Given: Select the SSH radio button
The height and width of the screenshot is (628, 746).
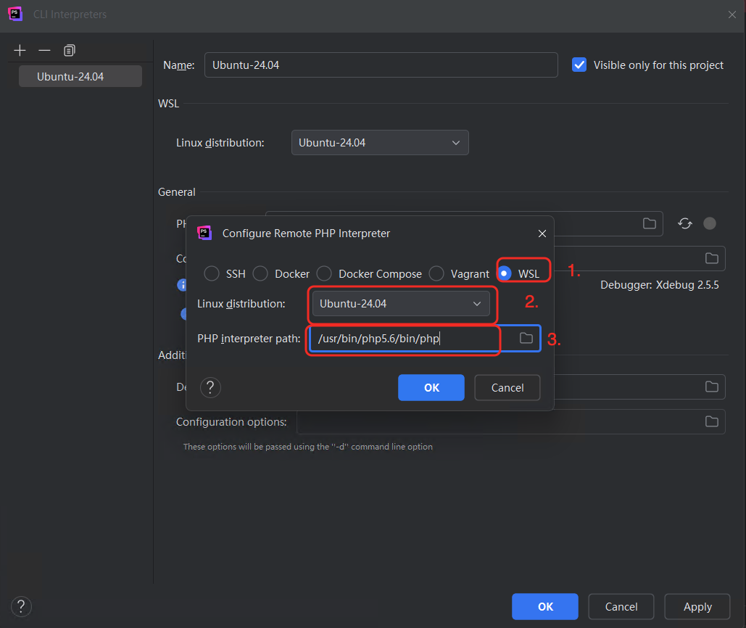Looking at the screenshot, I should (212, 273).
